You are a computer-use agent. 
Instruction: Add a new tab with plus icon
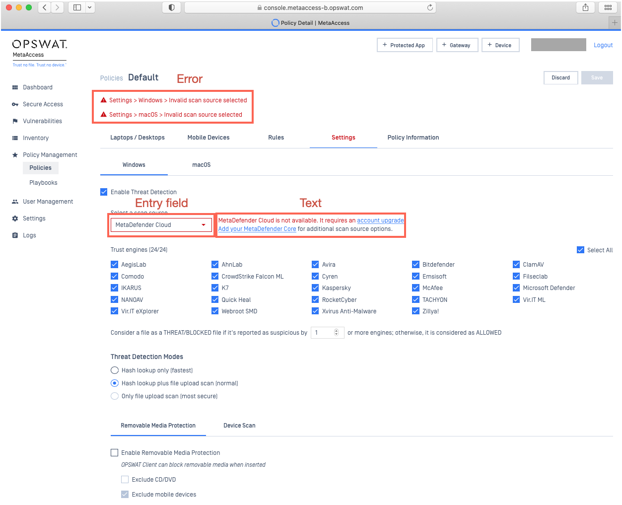(x=615, y=23)
